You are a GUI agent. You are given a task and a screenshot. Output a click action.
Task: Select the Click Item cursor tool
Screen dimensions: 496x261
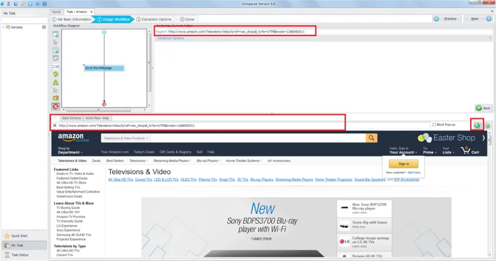point(56,42)
